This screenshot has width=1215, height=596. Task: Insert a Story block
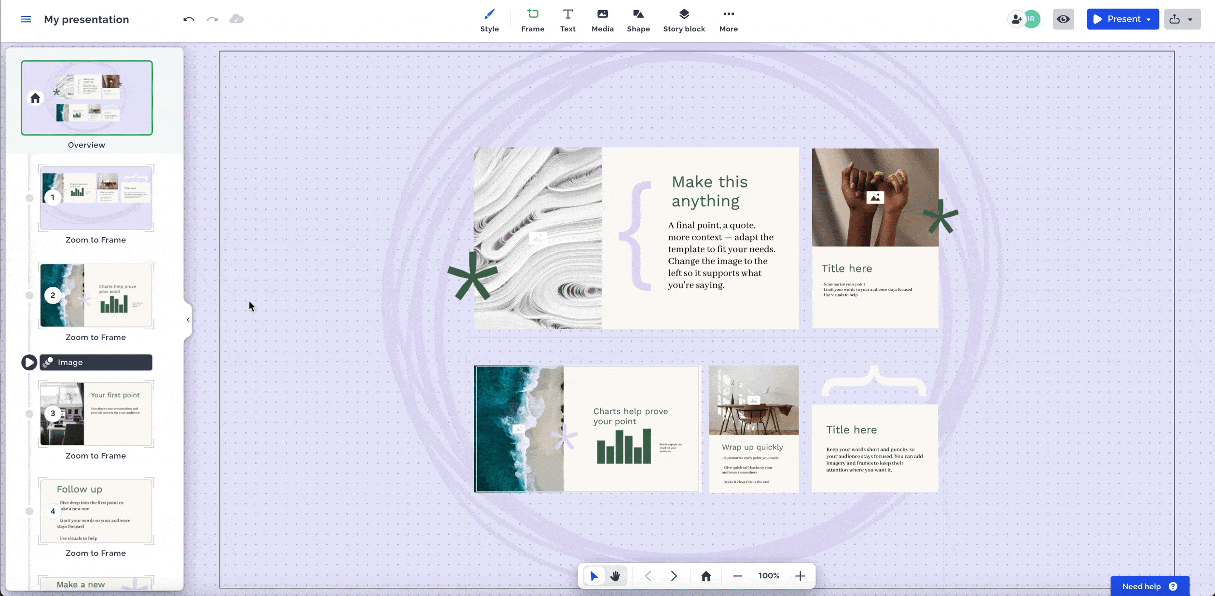tap(684, 20)
